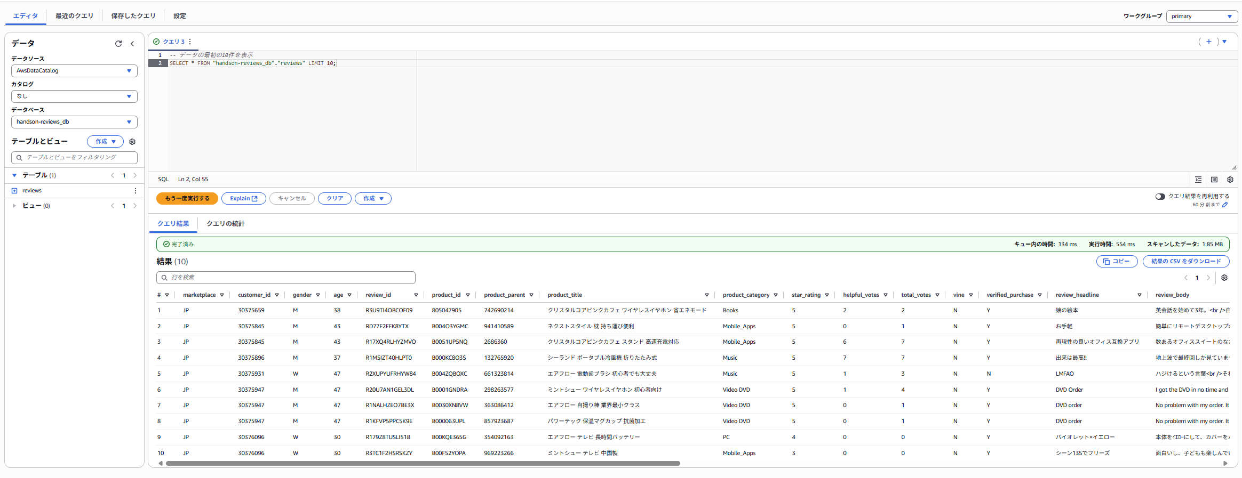Image resolution: width=1242 pixels, height=478 pixels.
Task: Open the Recent queries tab
Action: [74, 16]
